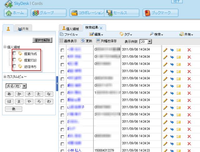200x152 pixels.
Task: Click the red X delete icon in the first row
Action: [x=189, y=50]
